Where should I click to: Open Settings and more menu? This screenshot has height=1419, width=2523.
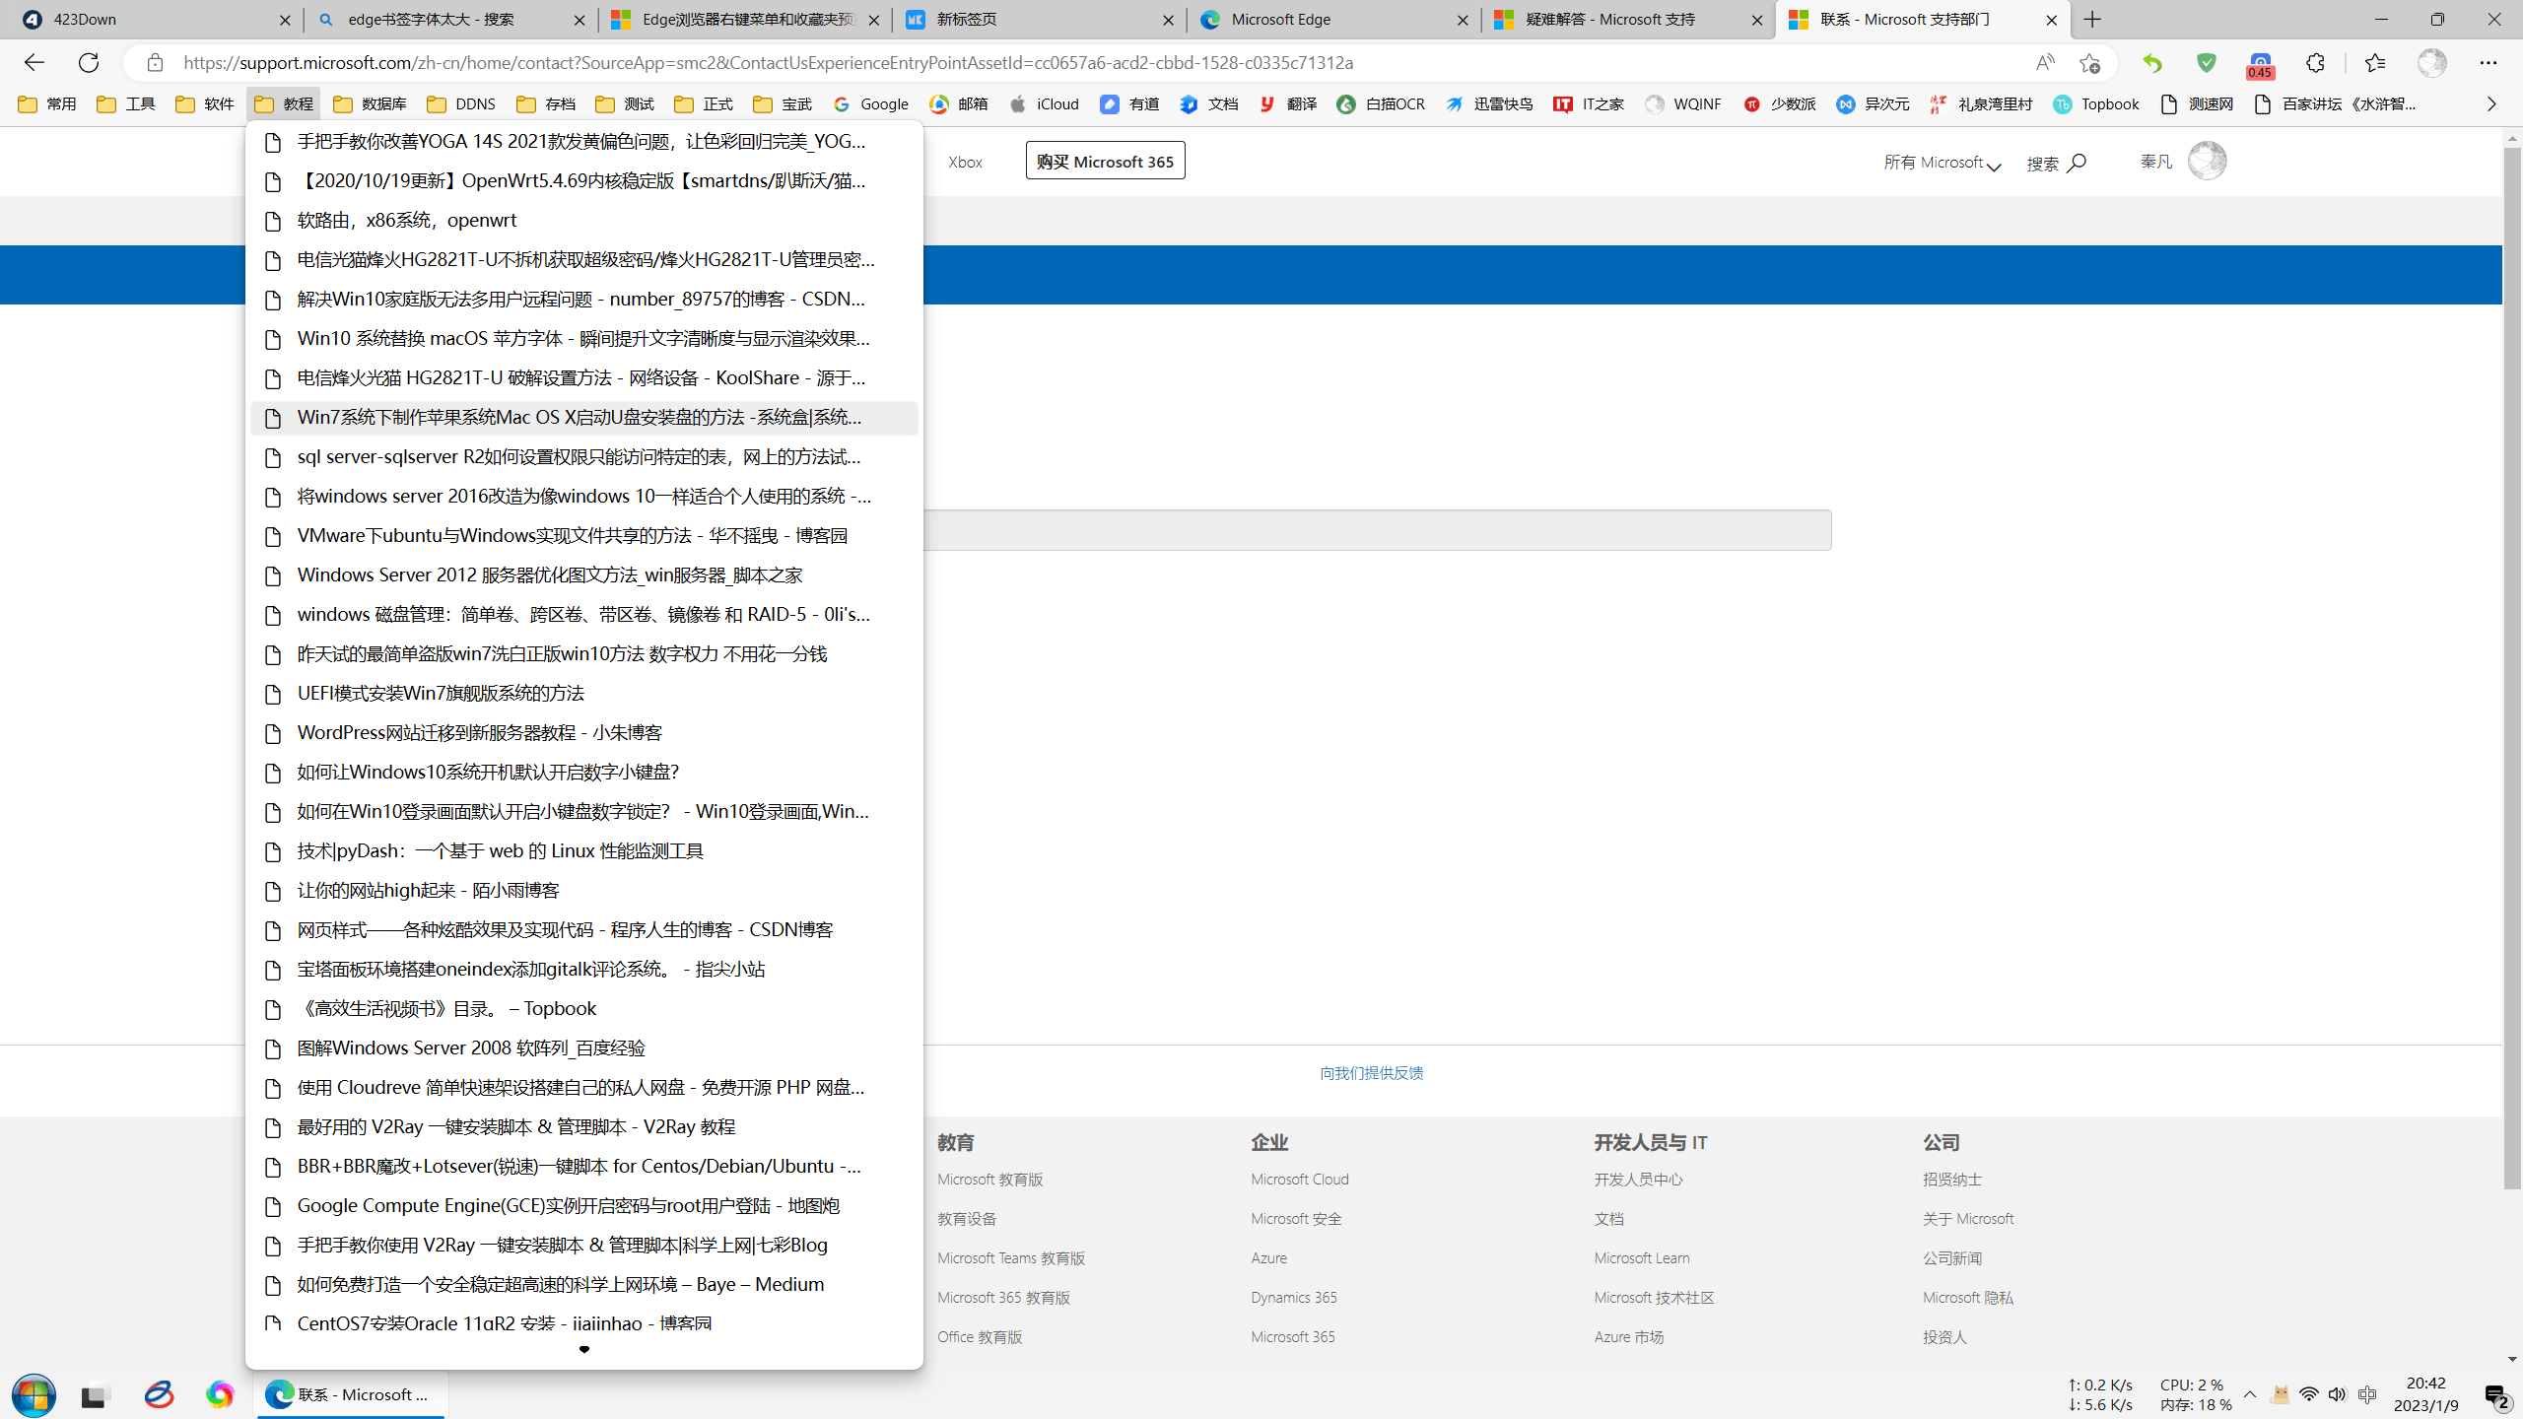[x=2489, y=63]
